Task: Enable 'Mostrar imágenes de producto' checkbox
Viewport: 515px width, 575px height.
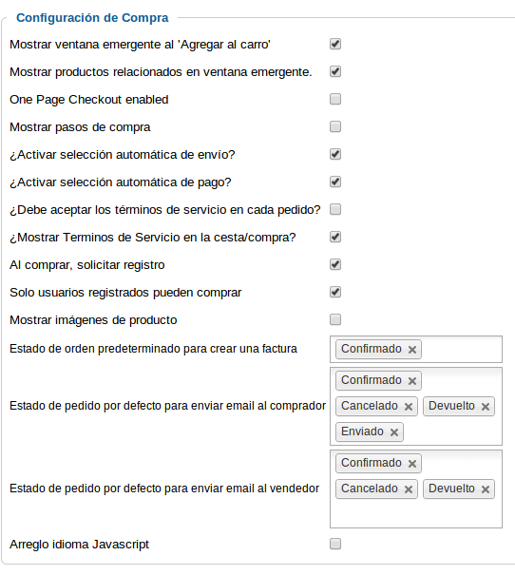Action: [x=335, y=319]
